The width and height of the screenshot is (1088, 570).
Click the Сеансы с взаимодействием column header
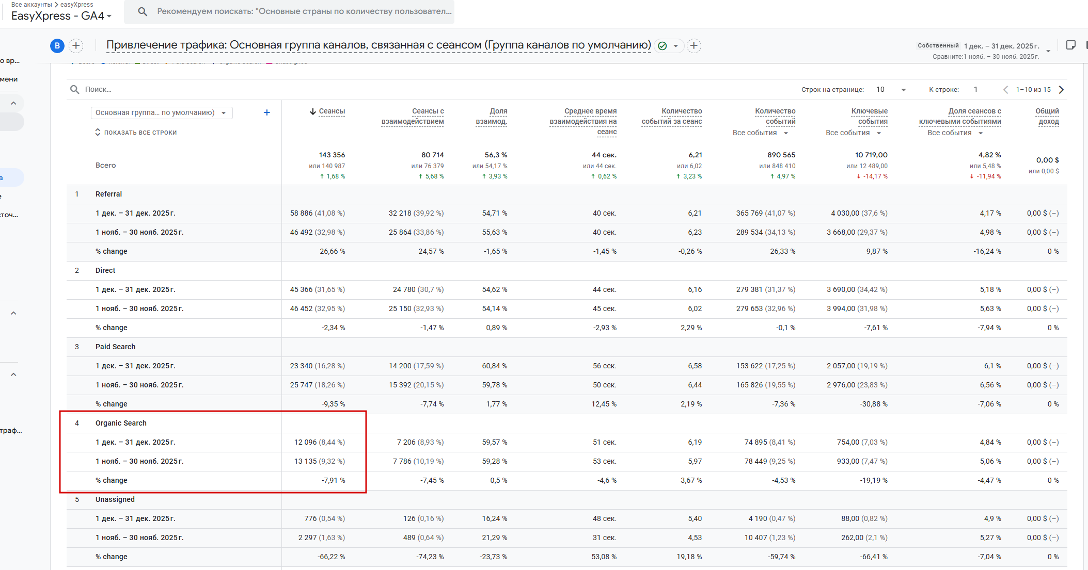413,116
